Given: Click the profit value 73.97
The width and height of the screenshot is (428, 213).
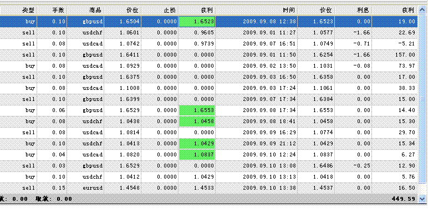Looking at the screenshot, I should click(x=406, y=66).
